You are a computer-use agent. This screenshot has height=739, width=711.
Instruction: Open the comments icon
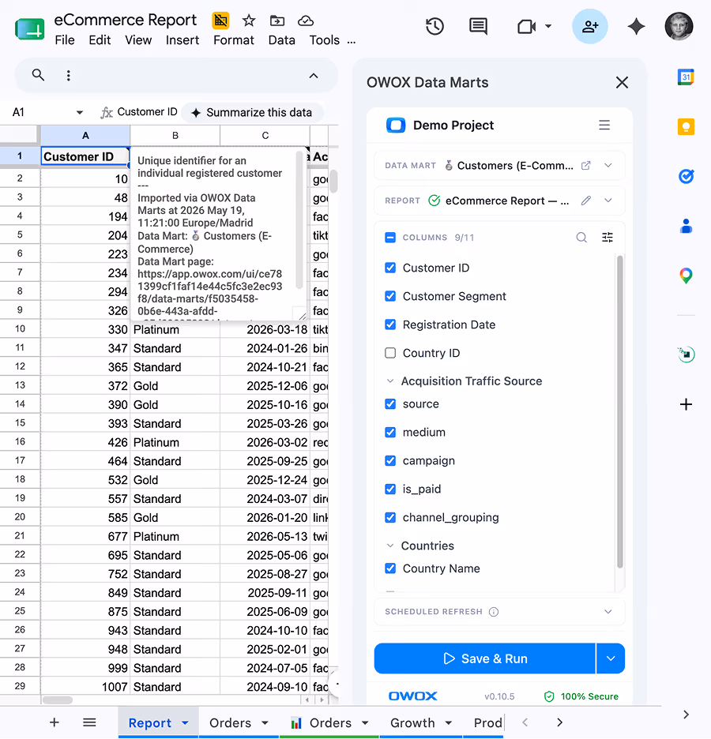pos(478,26)
